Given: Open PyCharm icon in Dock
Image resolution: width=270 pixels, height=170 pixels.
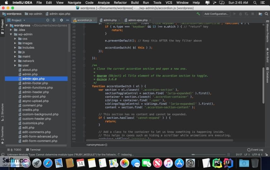Looking at the screenshot, I should [x=217, y=163].
